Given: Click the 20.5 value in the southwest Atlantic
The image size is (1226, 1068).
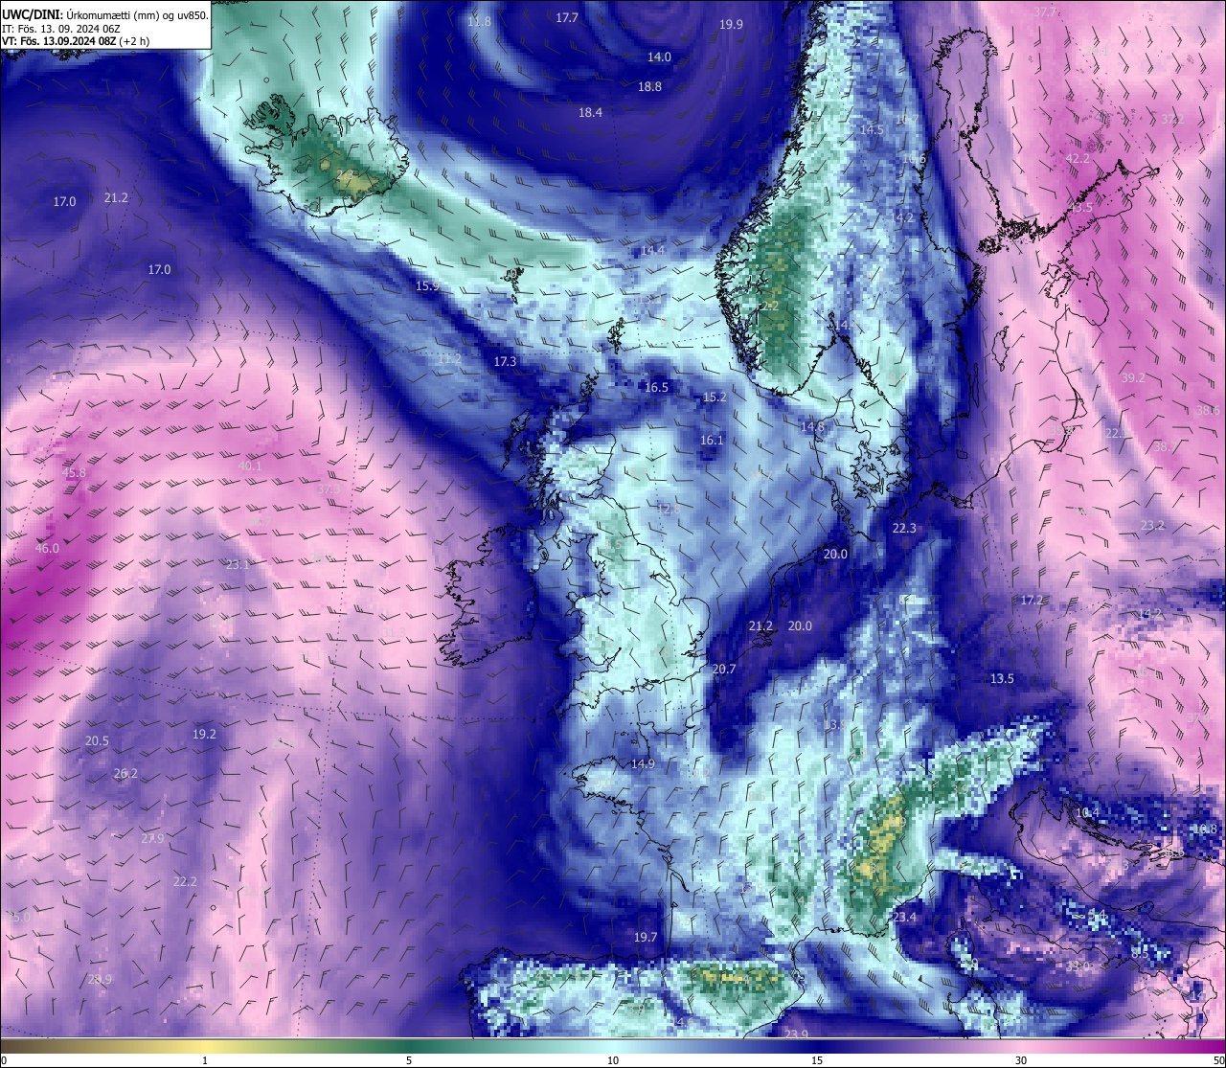Looking at the screenshot, I should (97, 741).
